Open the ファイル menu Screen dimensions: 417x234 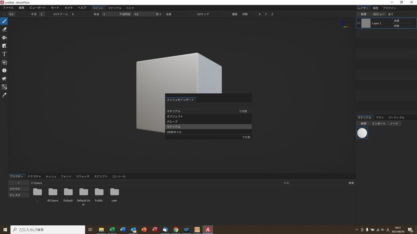(x=8, y=8)
